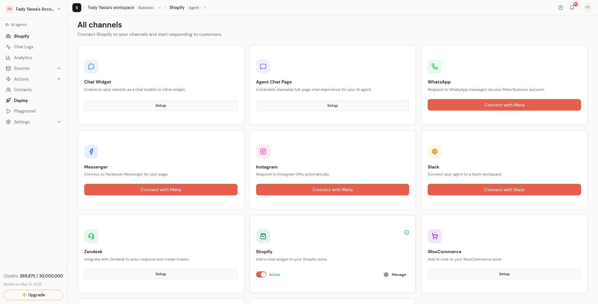Expand the Actions submenu chevron
The height and width of the screenshot is (304, 598).
[x=59, y=79]
